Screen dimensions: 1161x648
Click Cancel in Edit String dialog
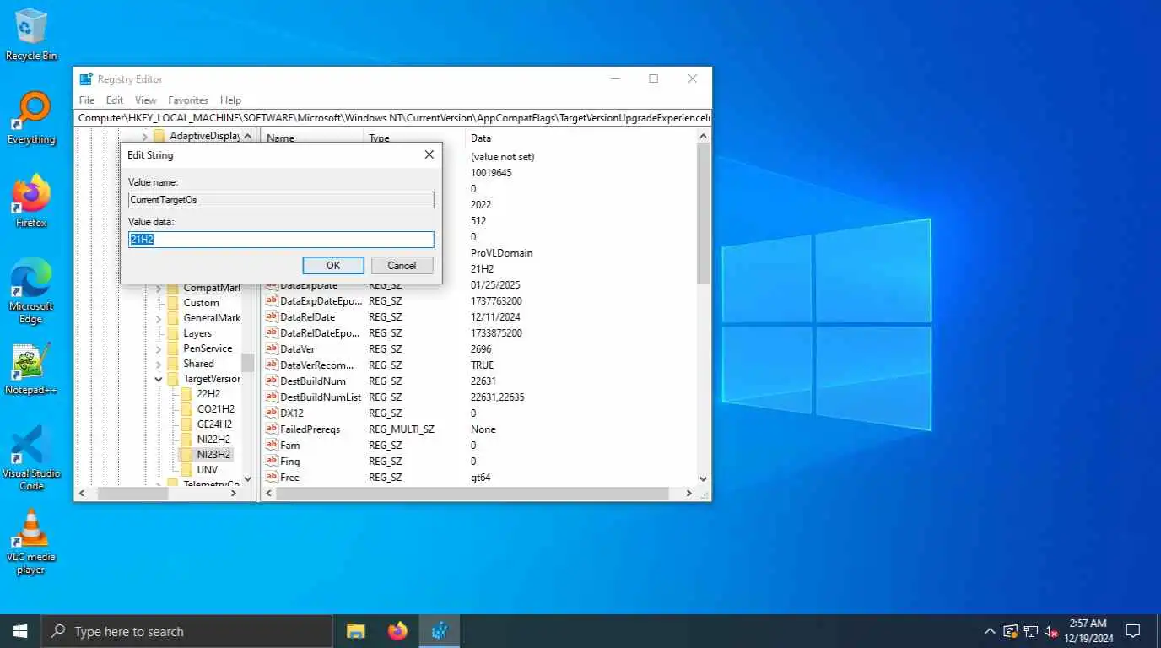point(402,265)
